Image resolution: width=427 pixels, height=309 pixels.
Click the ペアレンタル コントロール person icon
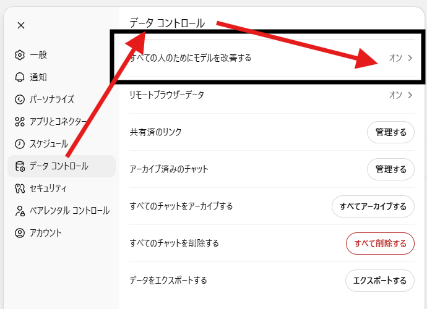20,211
